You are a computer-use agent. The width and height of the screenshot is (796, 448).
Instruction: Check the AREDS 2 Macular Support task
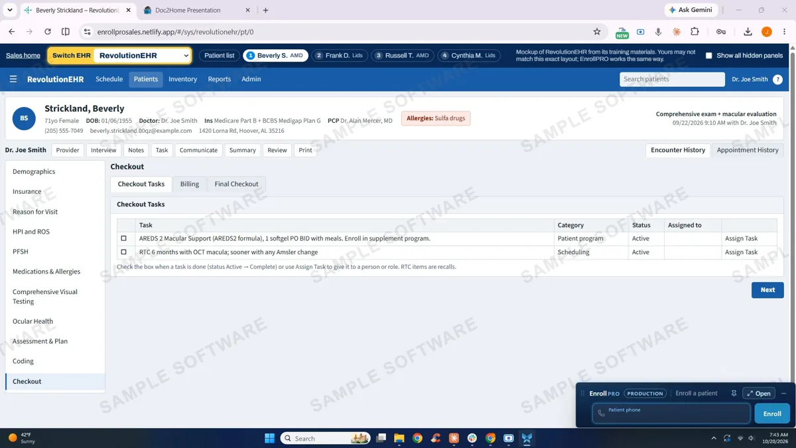pos(123,238)
